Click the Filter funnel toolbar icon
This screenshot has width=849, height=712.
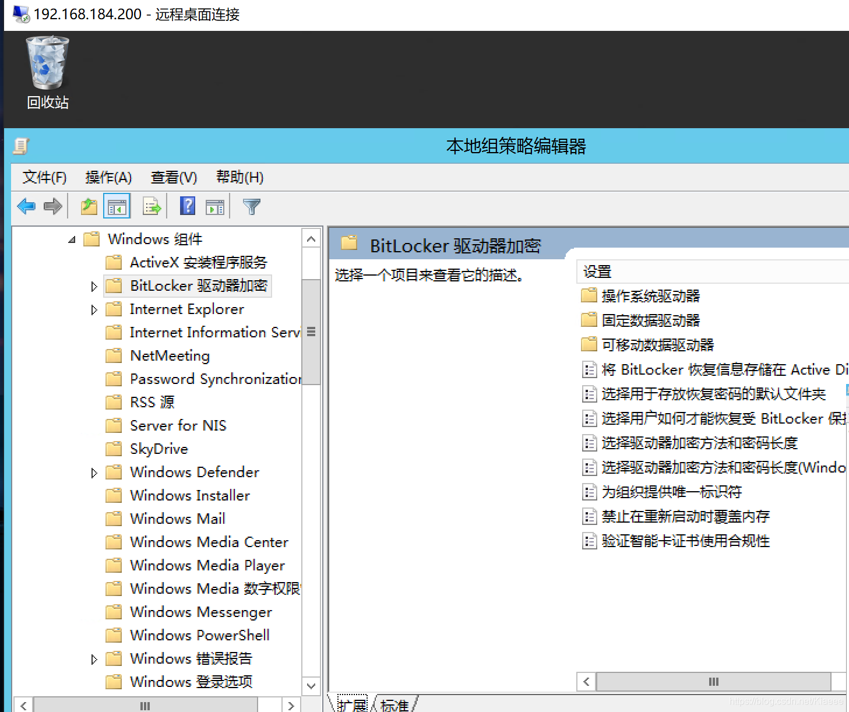(x=252, y=206)
